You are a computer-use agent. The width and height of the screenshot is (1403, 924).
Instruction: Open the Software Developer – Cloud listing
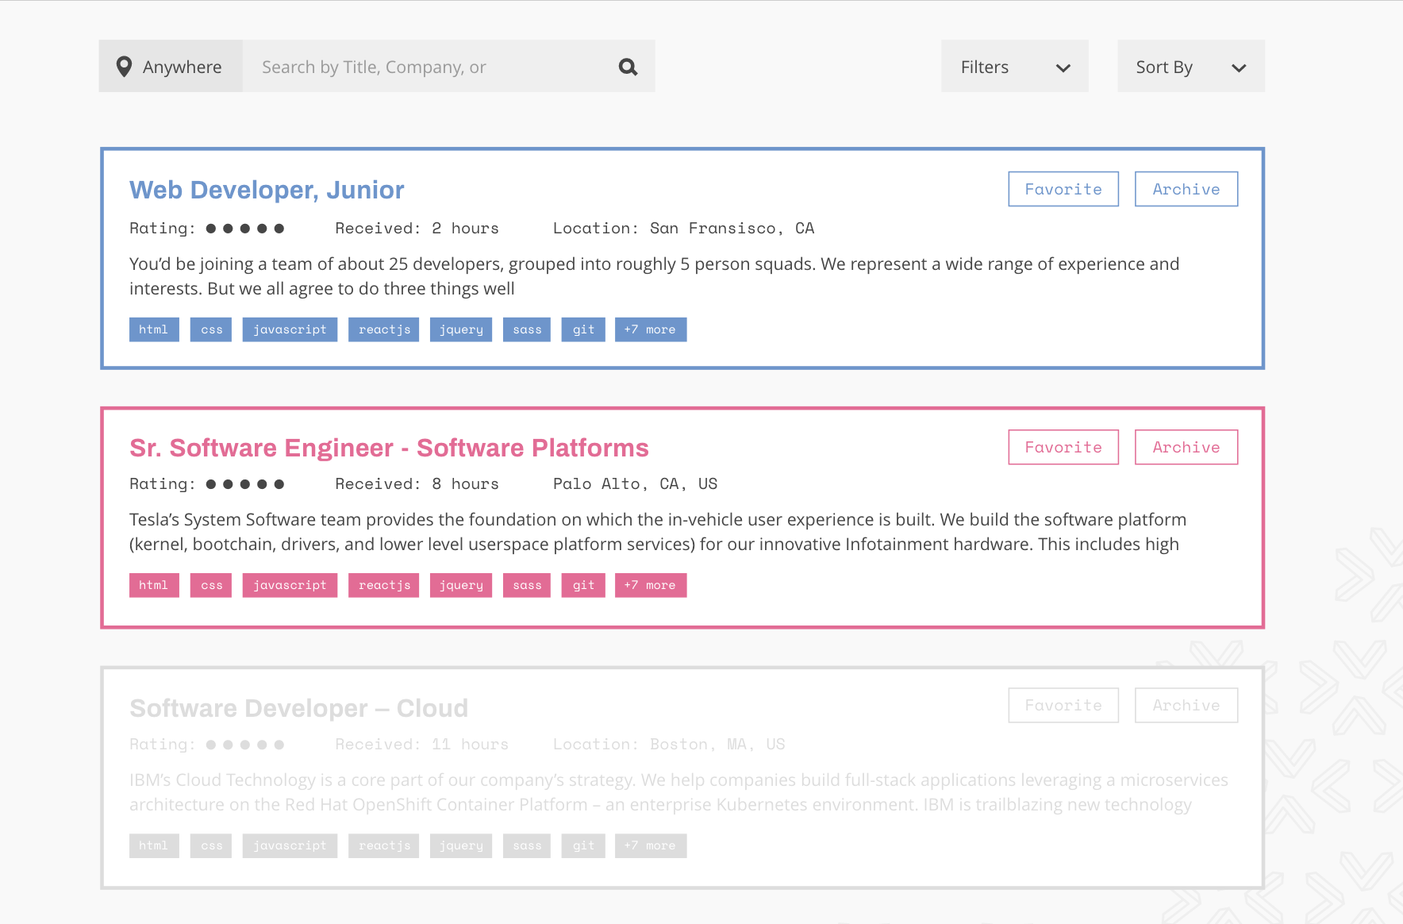(298, 708)
